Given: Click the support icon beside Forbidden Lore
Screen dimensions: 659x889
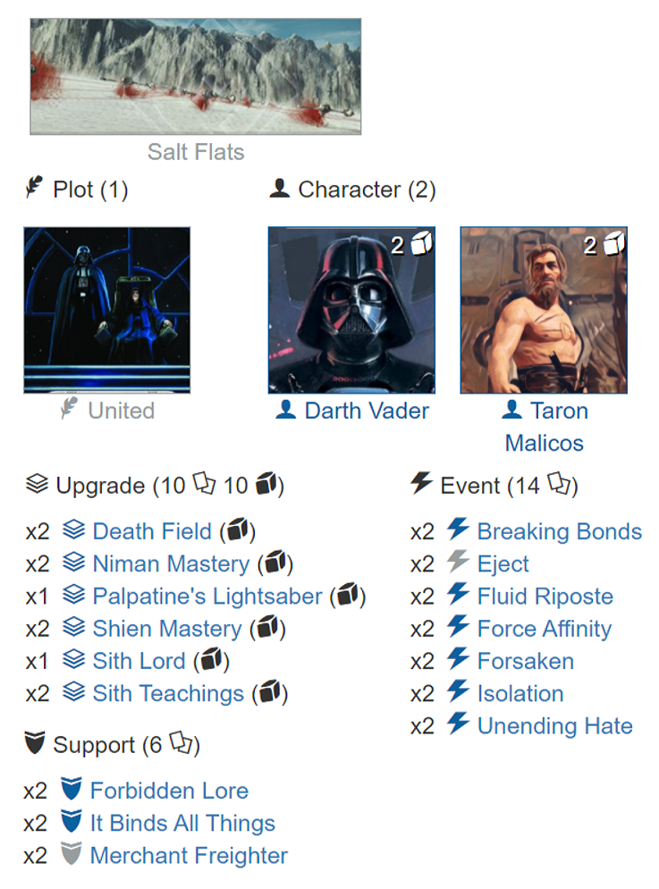Looking at the screenshot, I should 72,791.
